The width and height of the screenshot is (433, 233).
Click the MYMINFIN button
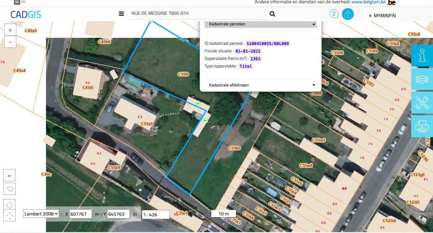pos(382,16)
